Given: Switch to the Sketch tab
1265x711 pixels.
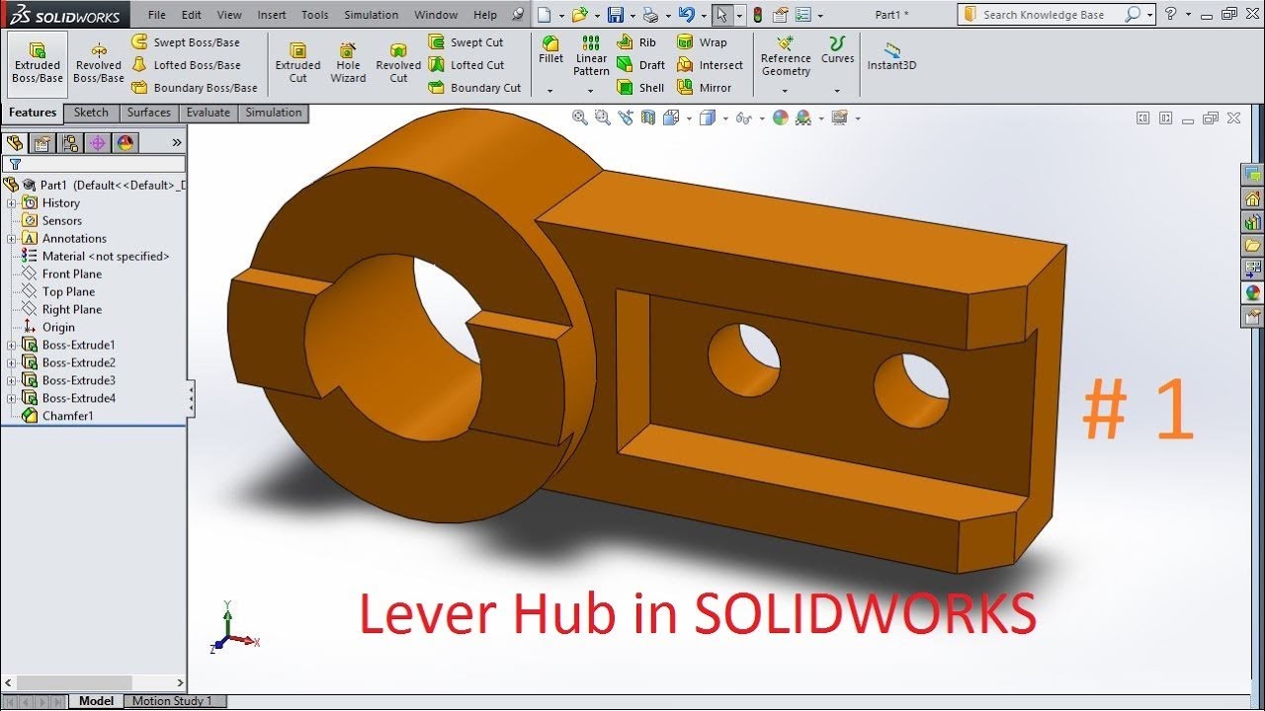Looking at the screenshot, I should coord(91,113).
